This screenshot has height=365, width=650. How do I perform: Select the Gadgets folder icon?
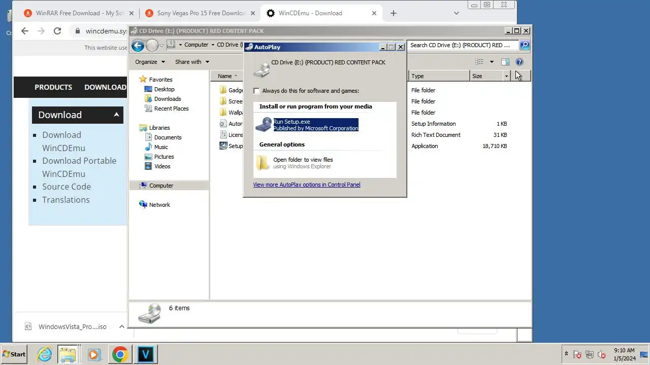223,90
